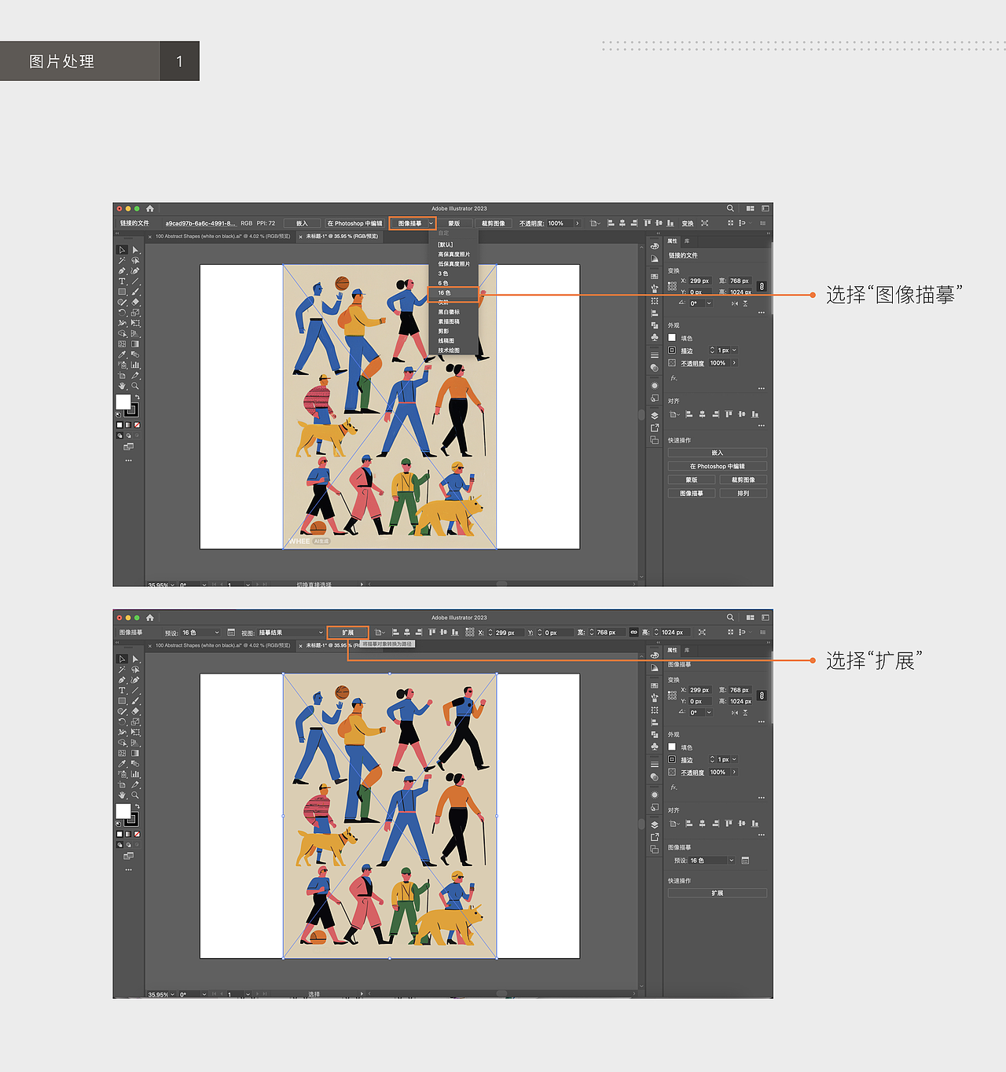Select the Rectangle shape tool

click(123, 292)
